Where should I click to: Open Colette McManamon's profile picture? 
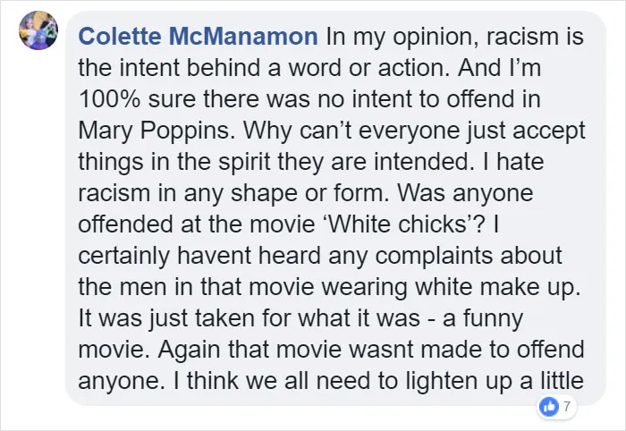tap(38, 30)
